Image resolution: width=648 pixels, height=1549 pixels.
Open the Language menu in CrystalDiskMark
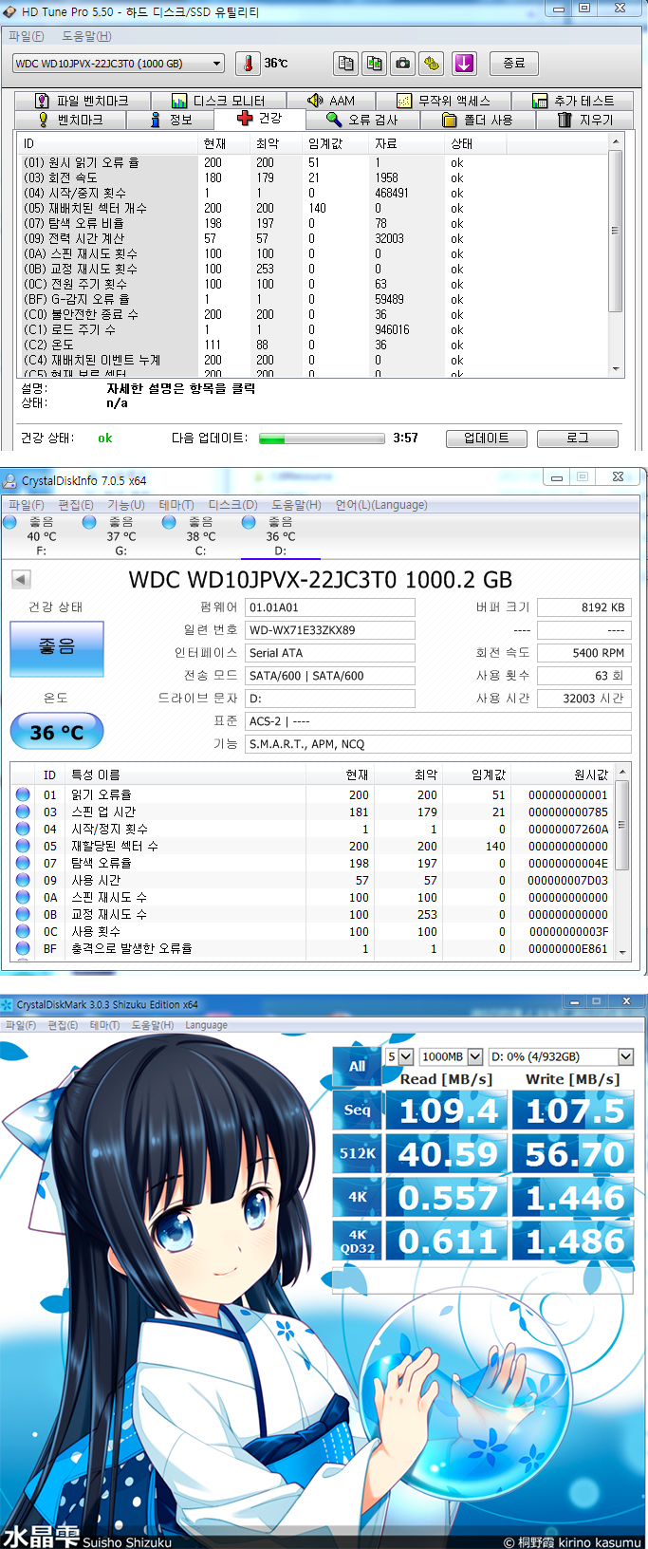(206, 1025)
